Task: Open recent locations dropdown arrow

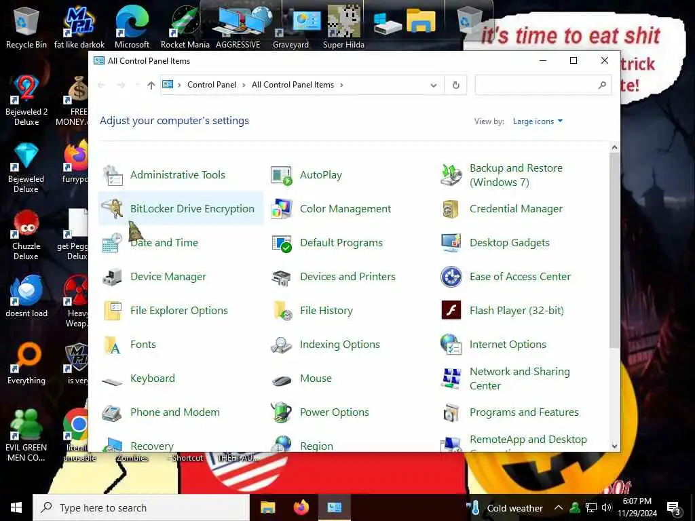Action: pos(137,85)
